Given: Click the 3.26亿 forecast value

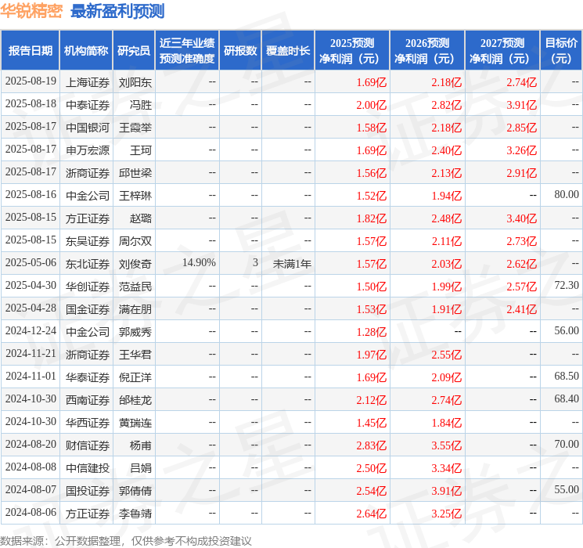Looking at the screenshot, I should coord(521,150).
